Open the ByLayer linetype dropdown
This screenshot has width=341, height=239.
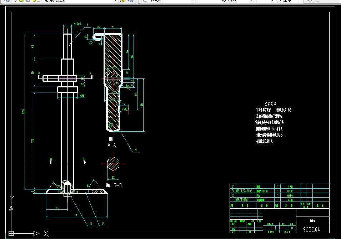pyautogui.click(x=225, y=1)
